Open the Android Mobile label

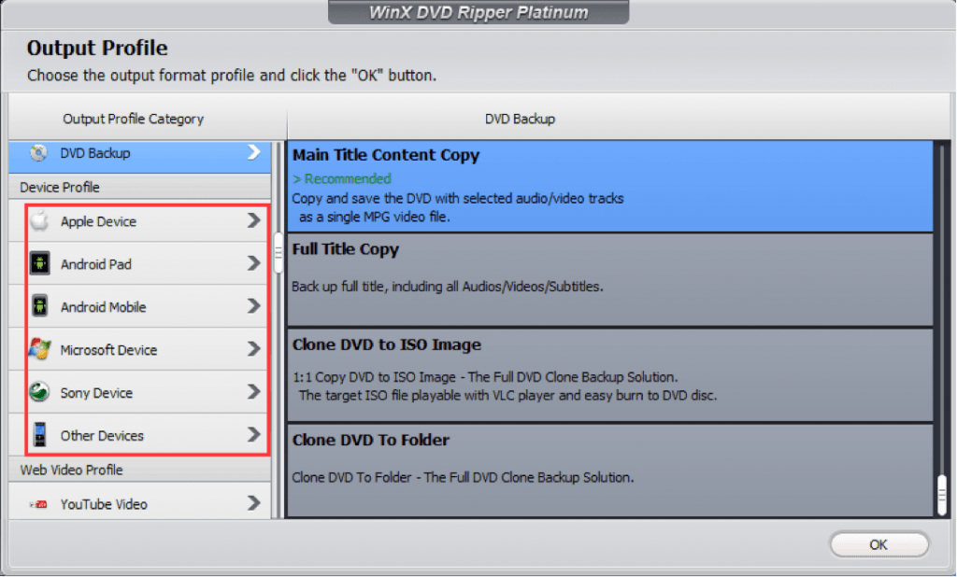(x=103, y=307)
